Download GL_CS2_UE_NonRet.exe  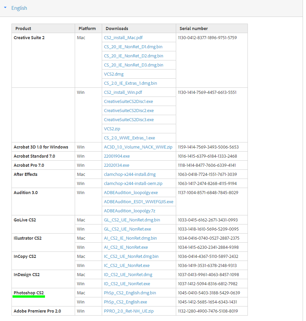coord(127,229)
